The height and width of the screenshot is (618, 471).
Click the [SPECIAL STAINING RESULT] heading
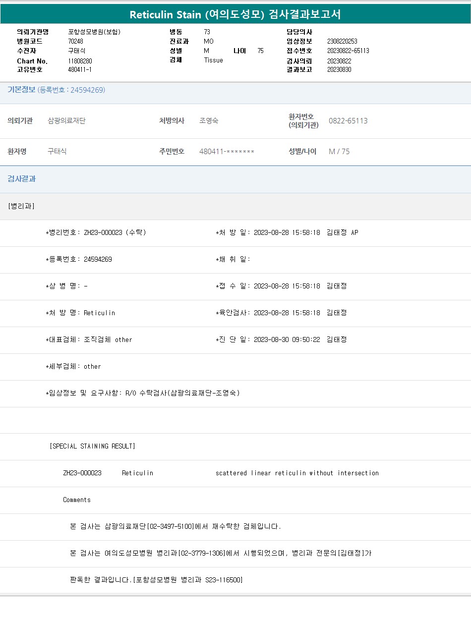click(92, 446)
